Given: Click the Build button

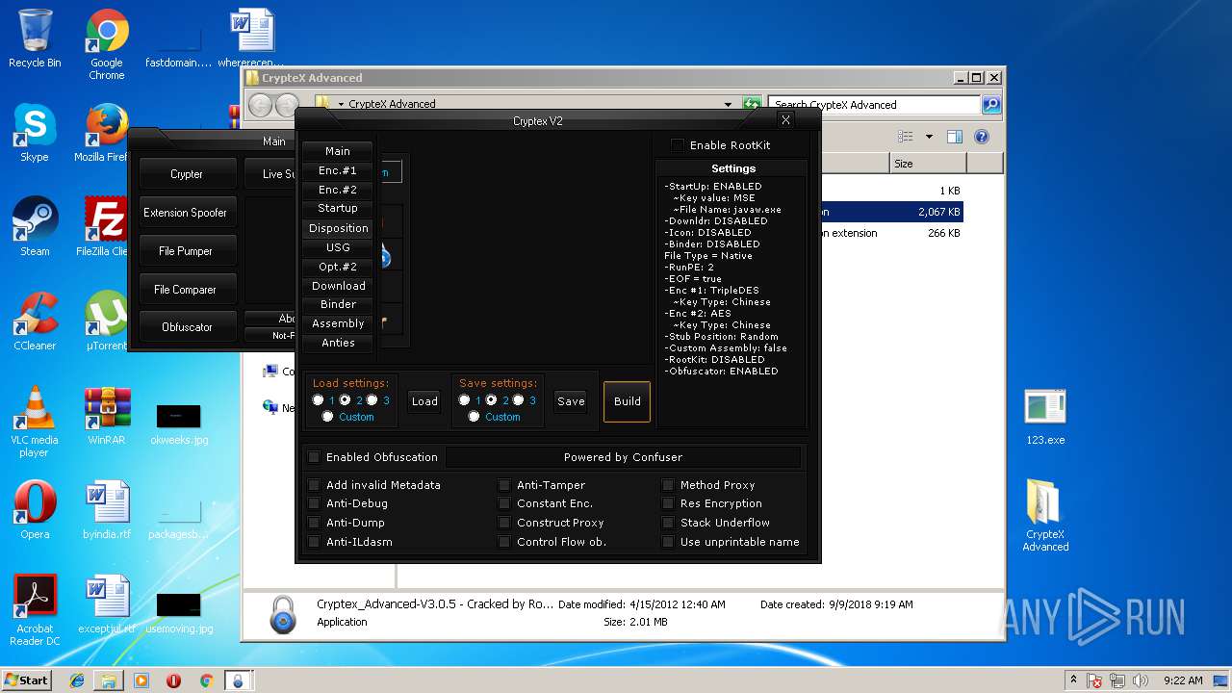Looking at the screenshot, I should 628,401.
